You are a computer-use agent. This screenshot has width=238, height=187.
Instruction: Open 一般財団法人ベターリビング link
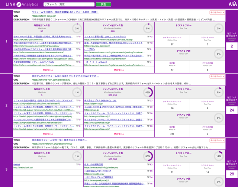coord(98,171)
